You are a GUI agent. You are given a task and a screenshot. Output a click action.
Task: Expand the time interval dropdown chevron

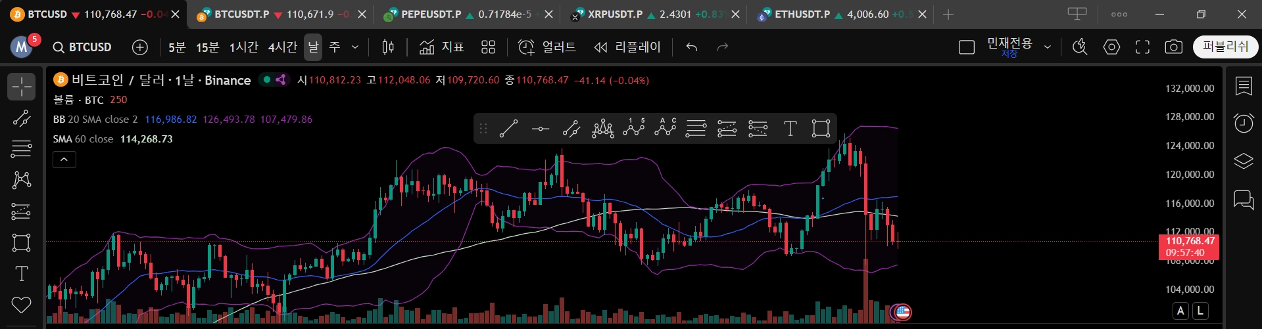(x=355, y=47)
